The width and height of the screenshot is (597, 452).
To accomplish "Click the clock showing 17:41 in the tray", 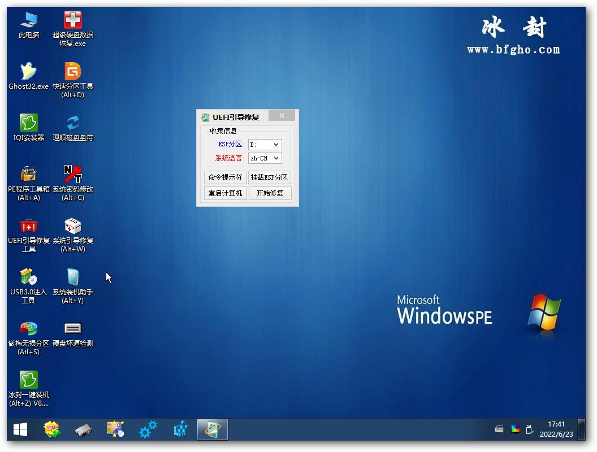I will coord(556,428).
